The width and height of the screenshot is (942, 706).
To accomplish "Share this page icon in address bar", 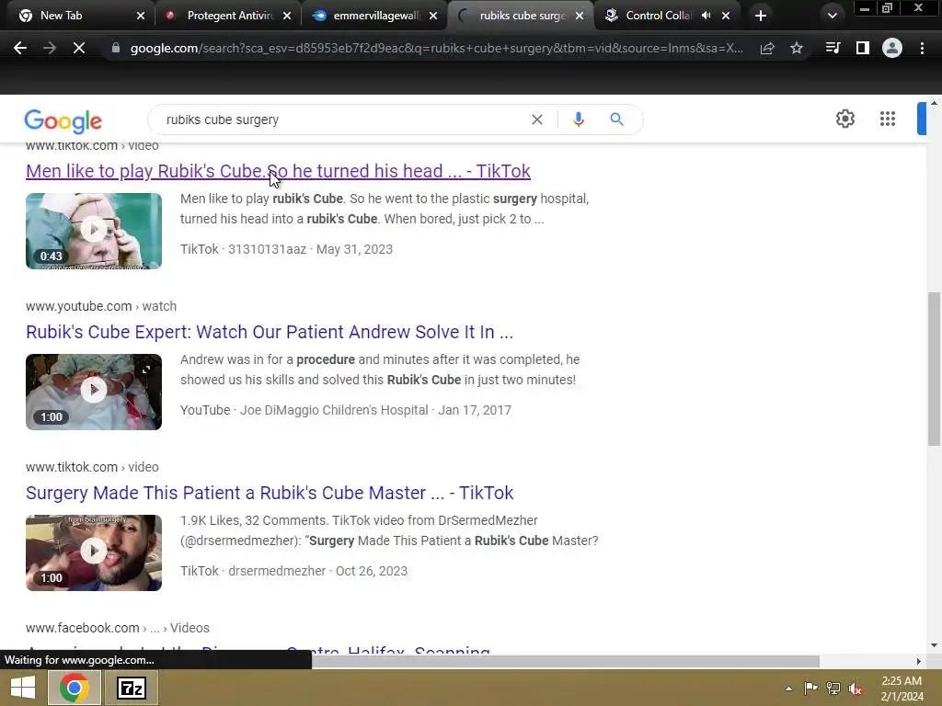I will pyautogui.click(x=767, y=48).
